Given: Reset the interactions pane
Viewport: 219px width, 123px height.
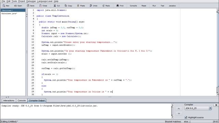Looking at the screenshot, I should (144, 6).
